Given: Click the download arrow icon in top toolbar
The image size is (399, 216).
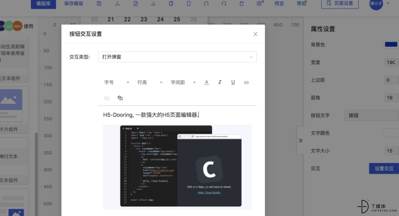Looking at the screenshot, I should click(x=153, y=4).
